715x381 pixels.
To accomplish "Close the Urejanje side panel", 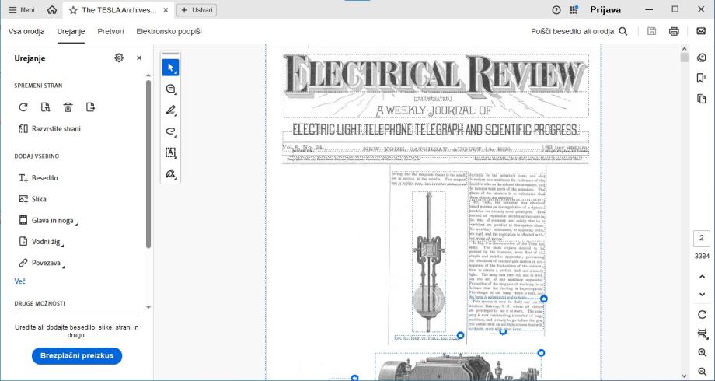I will 139,58.
